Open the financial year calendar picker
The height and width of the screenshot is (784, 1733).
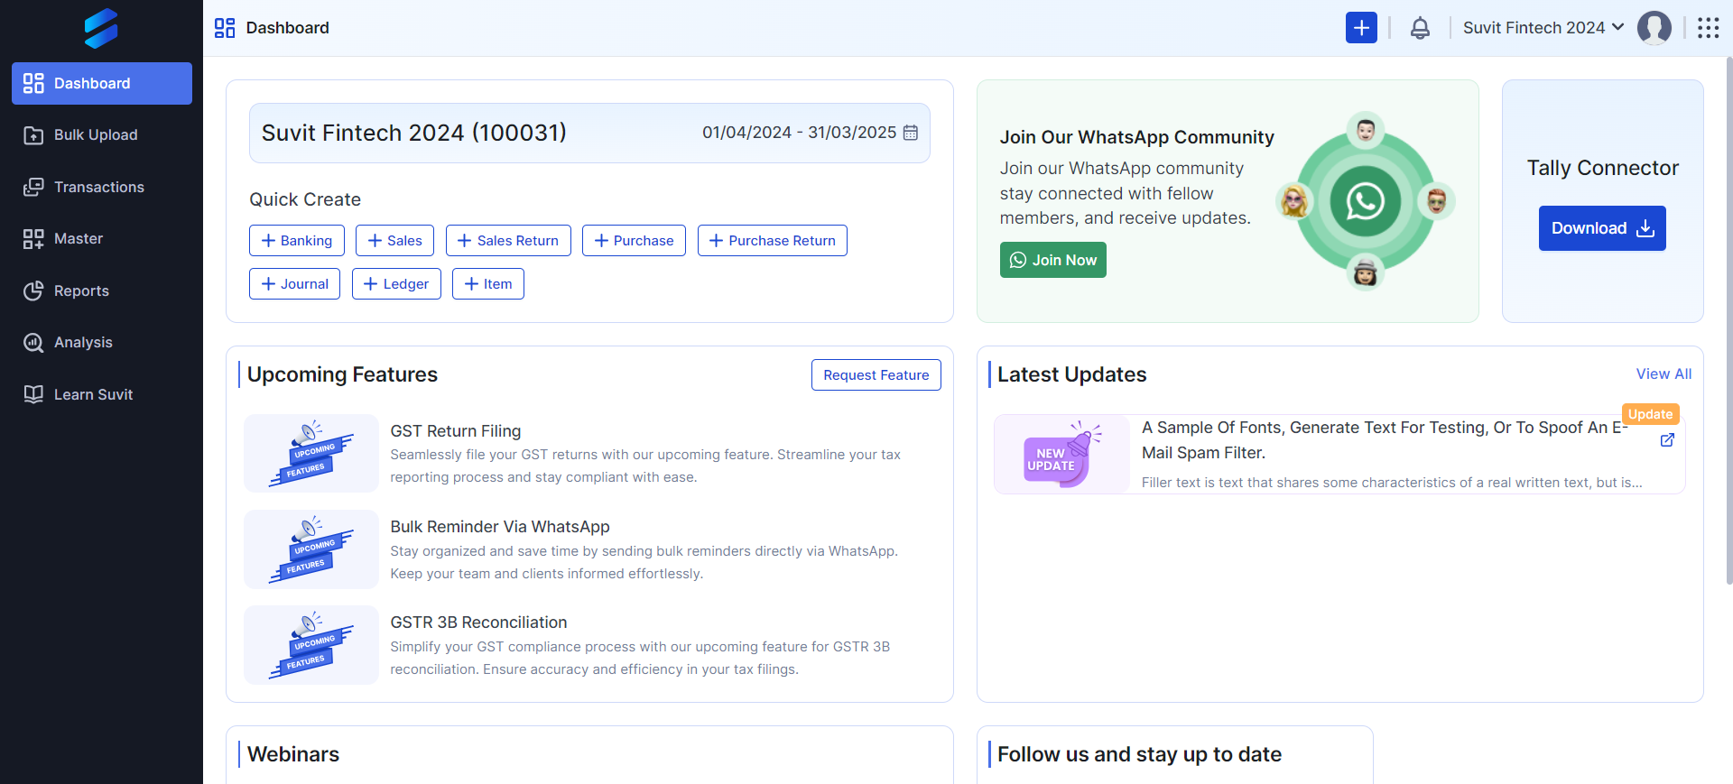(x=911, y=133)
